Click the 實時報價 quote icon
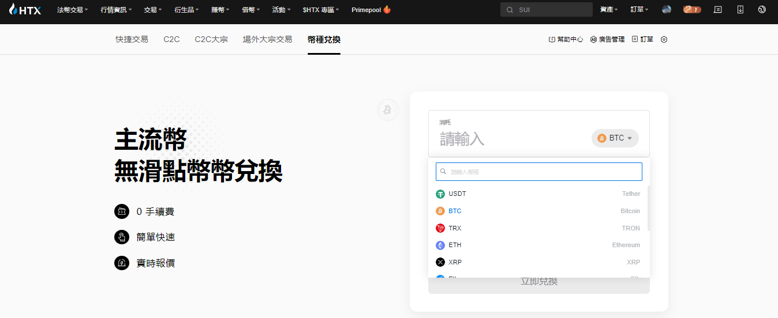This screenshot has height=318, width=778. [x=122, y=263]
